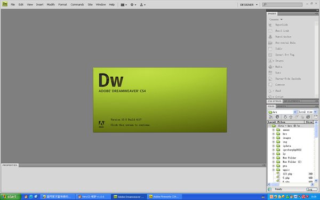
Task: Open the Head insert options
Action: [x=275, y=91]
